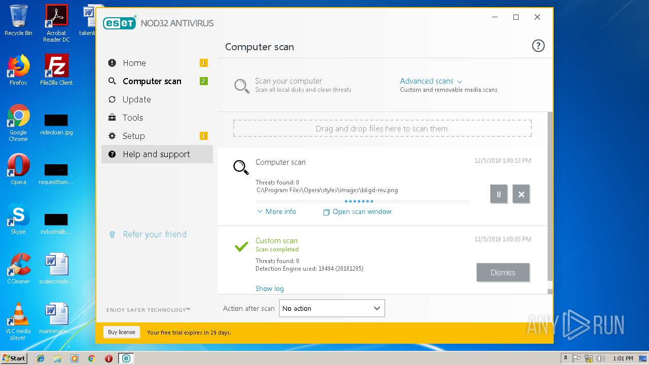Viewport: 649px width, 365px height.
Task: Open Show log for Custom scan
Action: point(270,288)
